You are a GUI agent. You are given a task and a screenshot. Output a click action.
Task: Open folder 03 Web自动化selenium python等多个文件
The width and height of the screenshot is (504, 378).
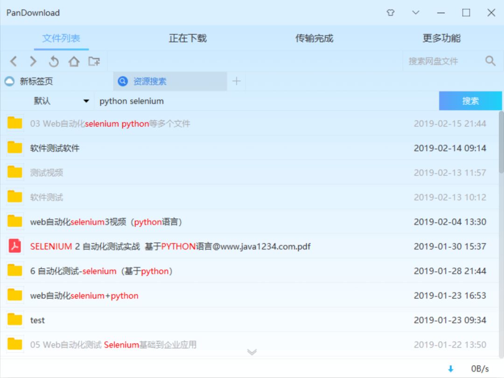[x=249, y=123]
